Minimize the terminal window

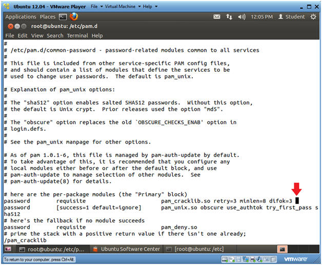pos(17,26)
